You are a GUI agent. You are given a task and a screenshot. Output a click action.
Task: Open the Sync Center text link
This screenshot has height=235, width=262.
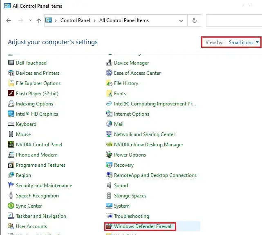tap(29, 206)
